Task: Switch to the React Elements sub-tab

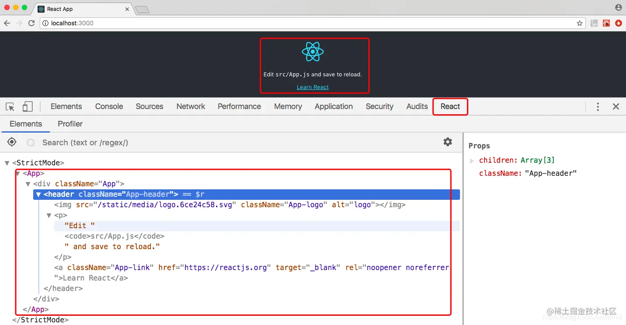Action: tap(26, 124)
